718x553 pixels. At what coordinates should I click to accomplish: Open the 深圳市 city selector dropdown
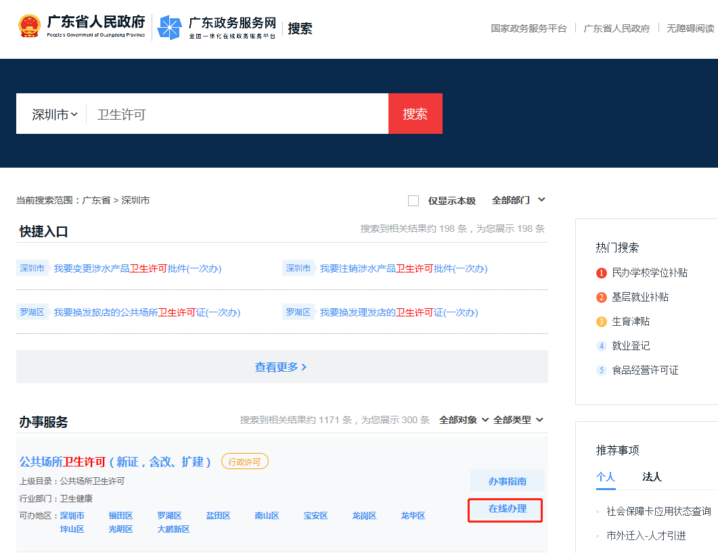click(51, 113)
